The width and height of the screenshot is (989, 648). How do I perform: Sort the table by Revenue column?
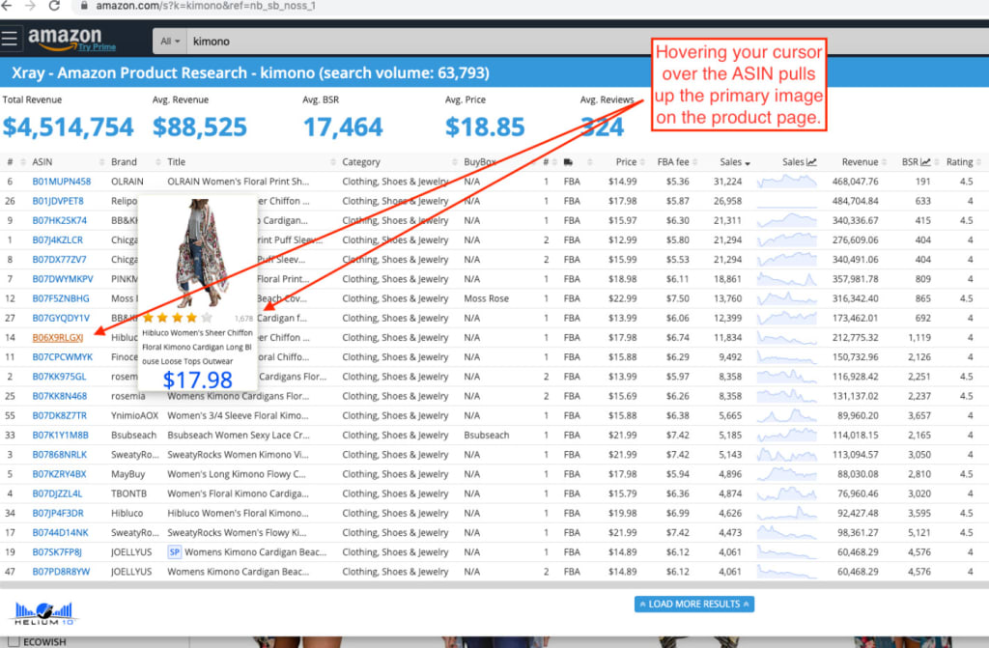coord(860,162)
